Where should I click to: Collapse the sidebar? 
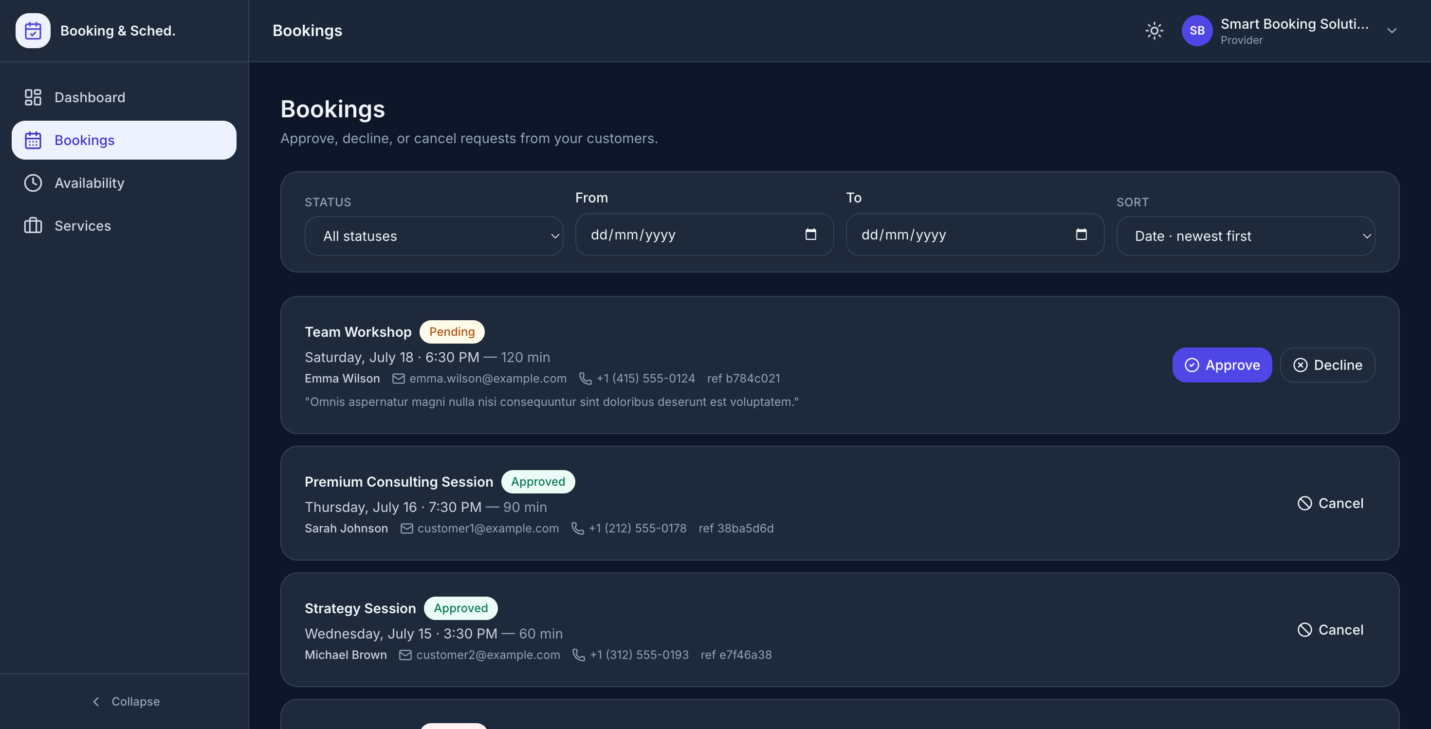[126, 701]
